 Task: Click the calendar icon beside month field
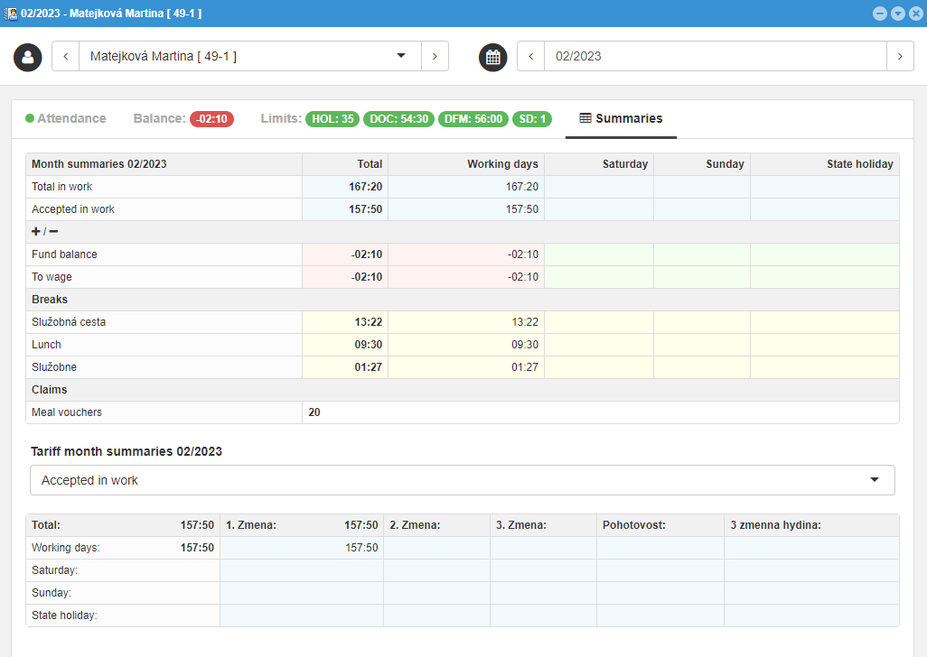point(492,57)
